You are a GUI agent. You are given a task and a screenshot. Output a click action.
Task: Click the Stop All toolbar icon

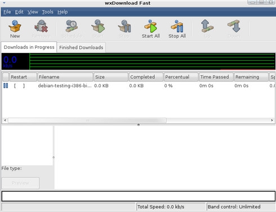(x=177, y=29)
